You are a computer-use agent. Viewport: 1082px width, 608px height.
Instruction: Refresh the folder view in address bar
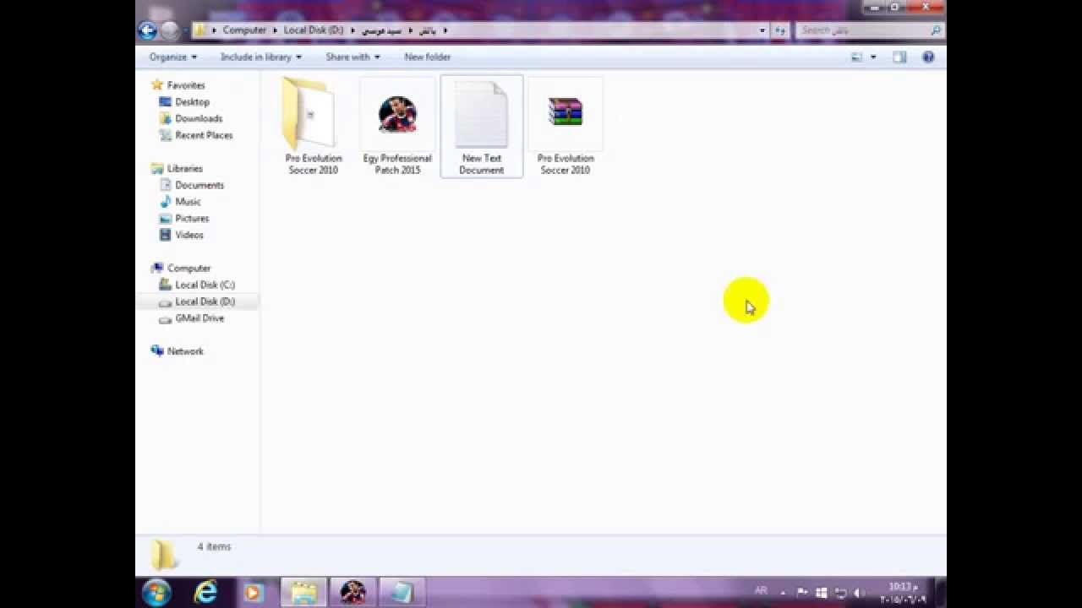[780, 30]
